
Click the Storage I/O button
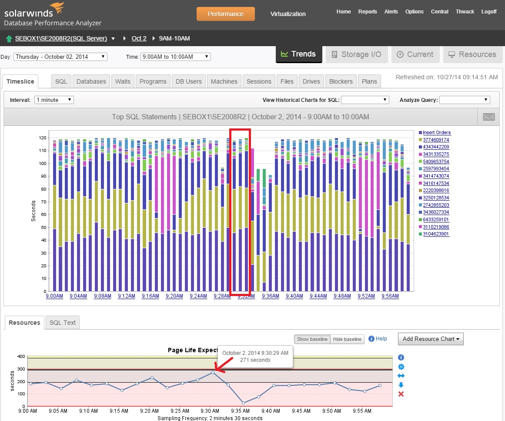click(x=356, y=54)
